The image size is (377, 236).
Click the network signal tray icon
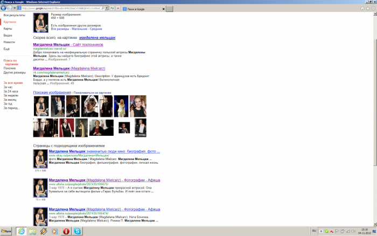coord(348,232)
